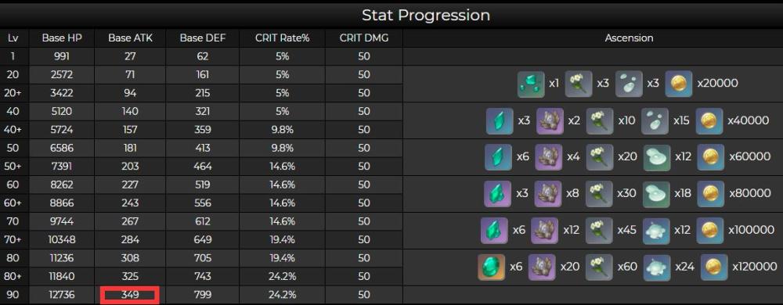
Task: Select the Mora coin icon next to x20000
Action: [679, 84]
